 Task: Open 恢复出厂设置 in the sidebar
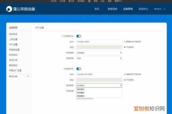click(15, 70)
